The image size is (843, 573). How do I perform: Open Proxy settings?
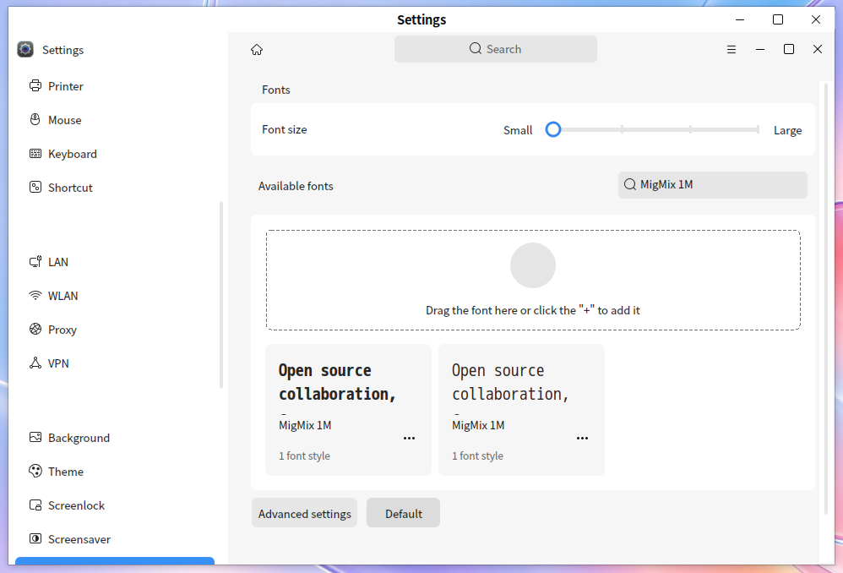pyautogui.click(x=115, y=330)
